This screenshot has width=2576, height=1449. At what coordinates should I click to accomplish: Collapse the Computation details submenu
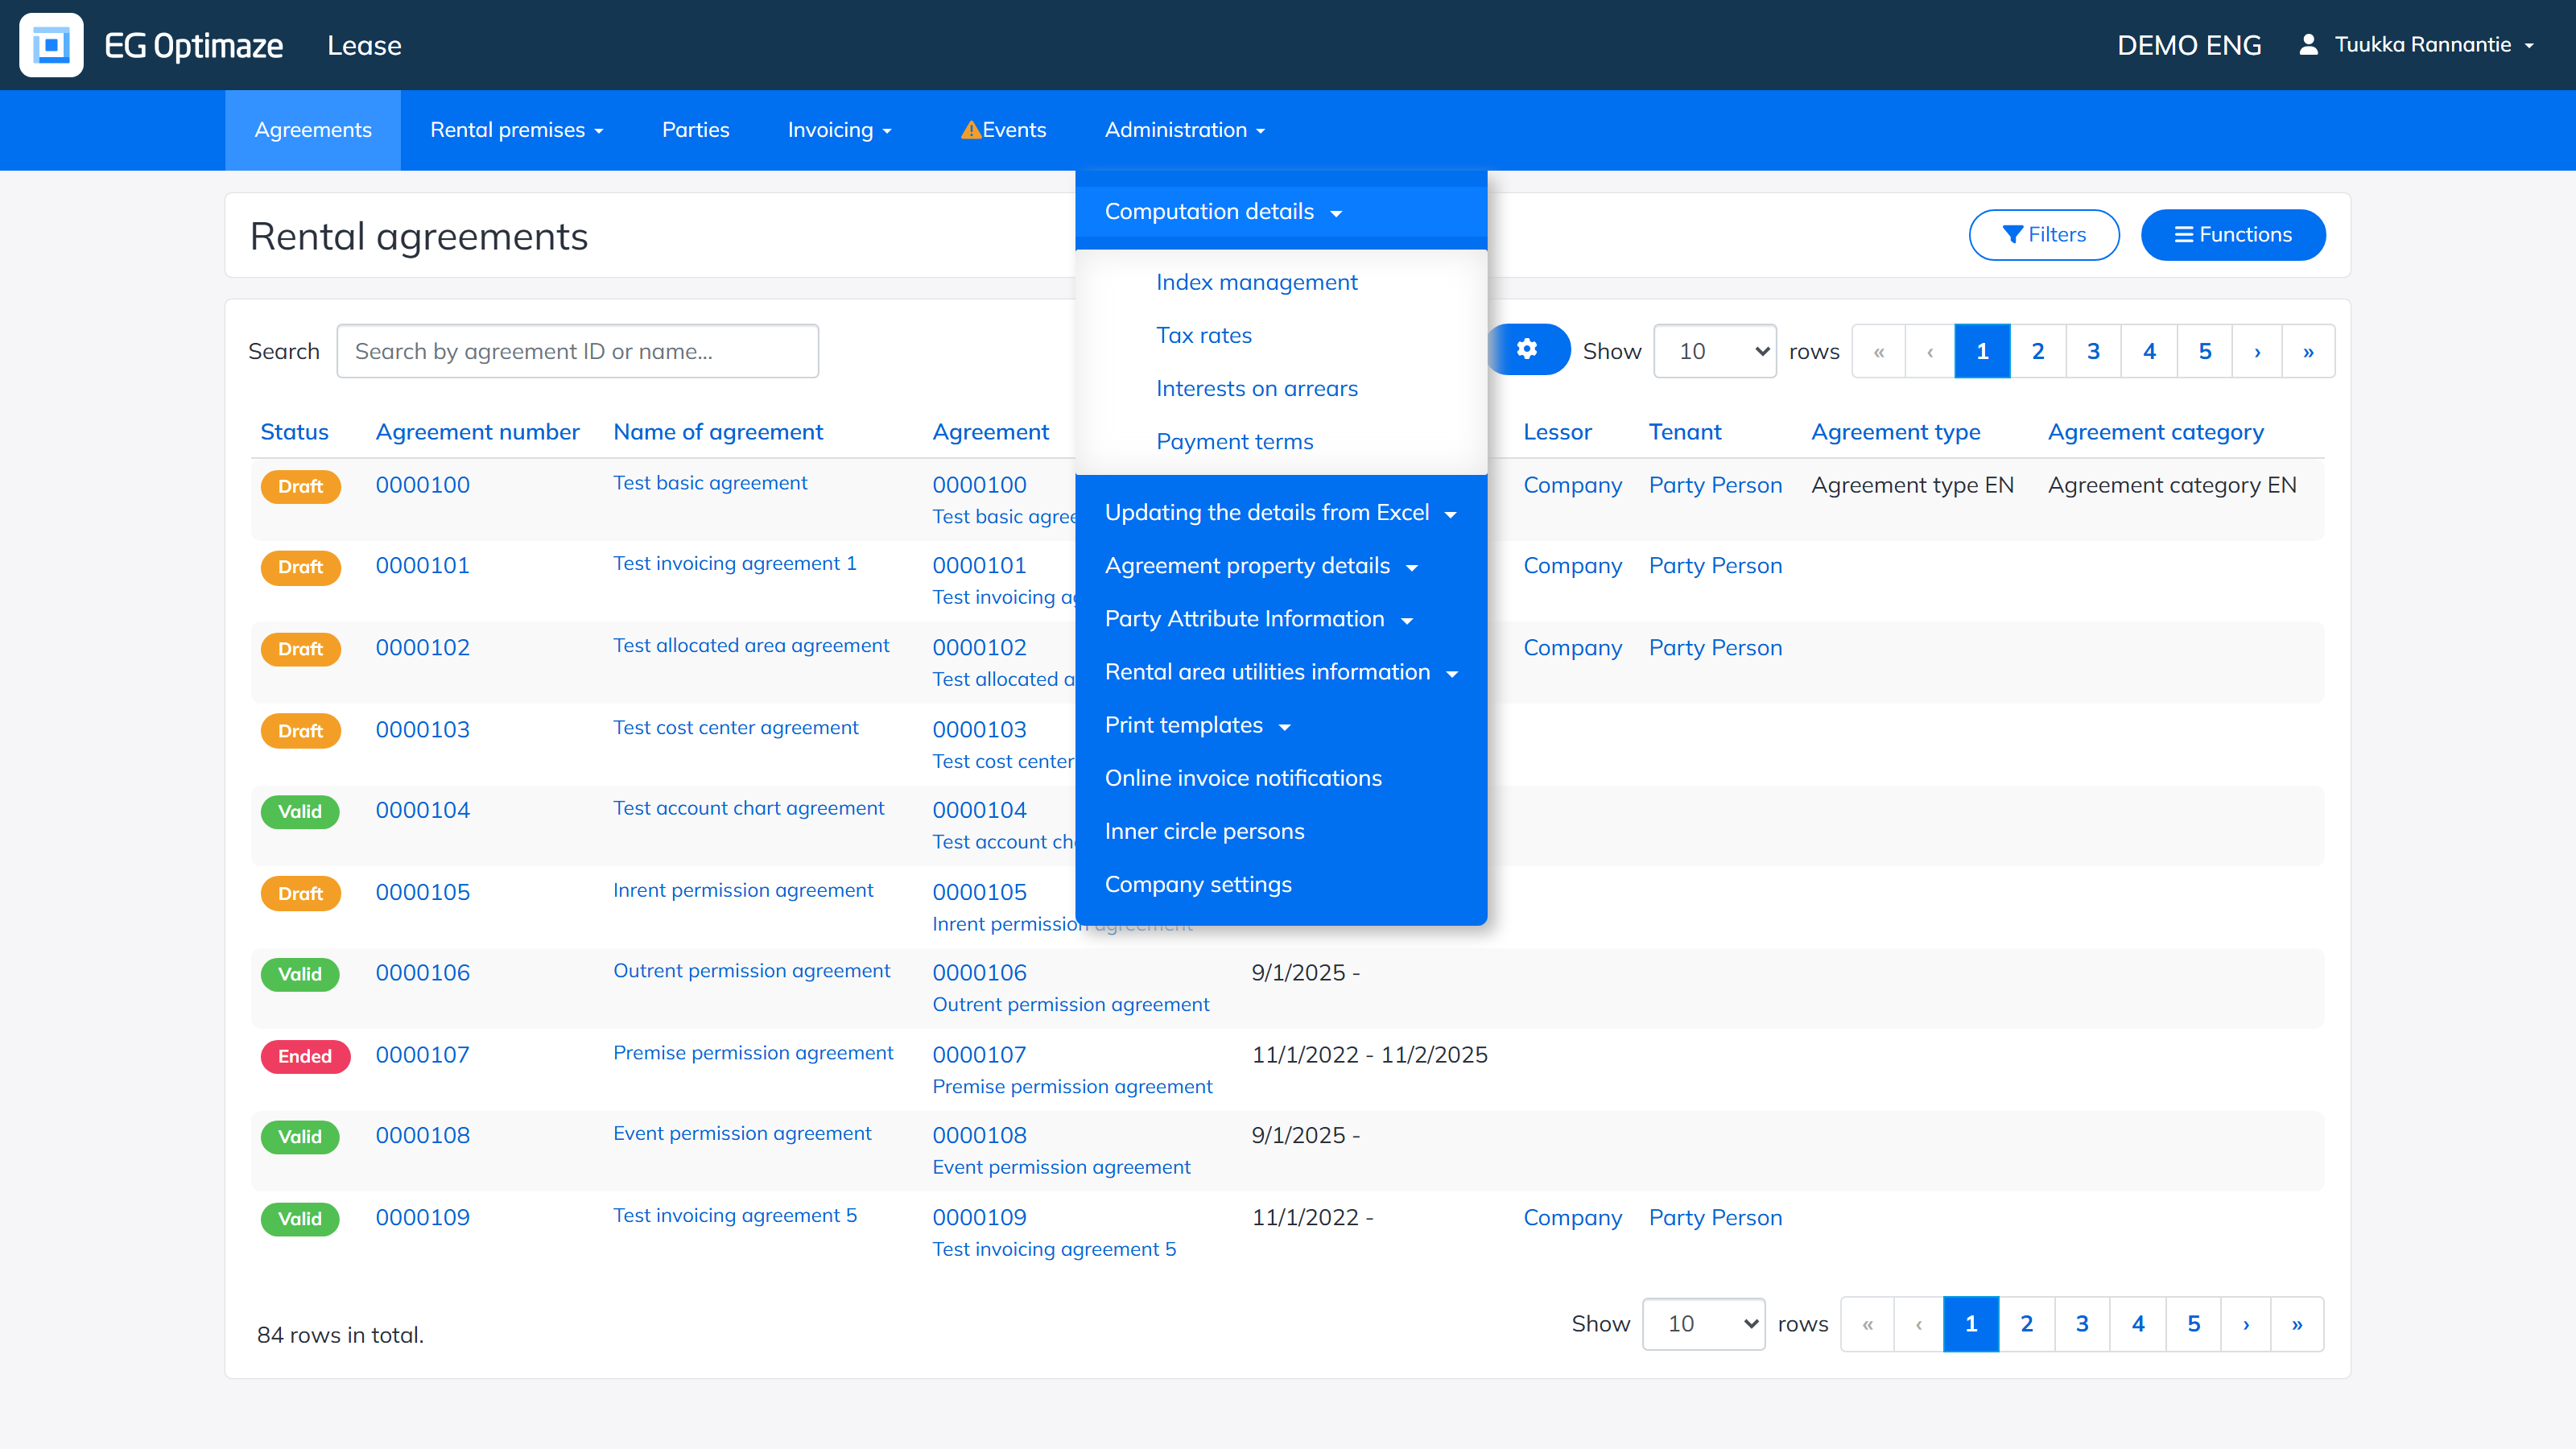pos(1281,212)
